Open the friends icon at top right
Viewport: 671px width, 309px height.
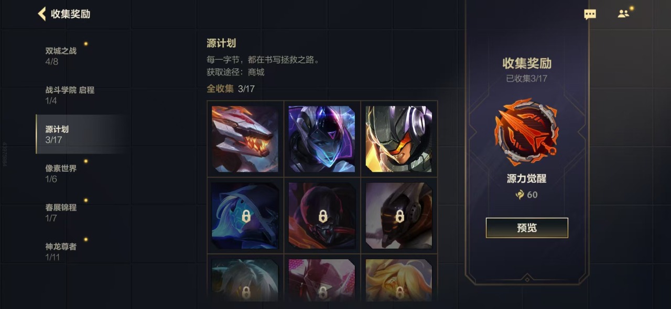point(623,14)
